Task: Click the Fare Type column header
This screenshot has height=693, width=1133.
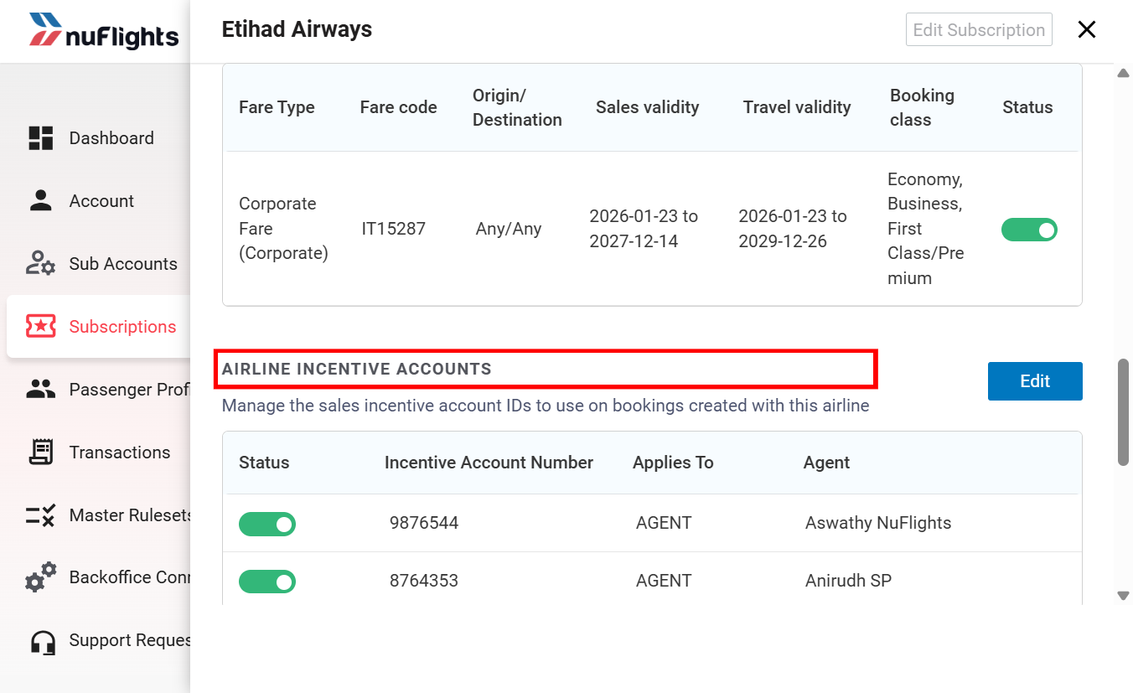Action: coord(277,107)
